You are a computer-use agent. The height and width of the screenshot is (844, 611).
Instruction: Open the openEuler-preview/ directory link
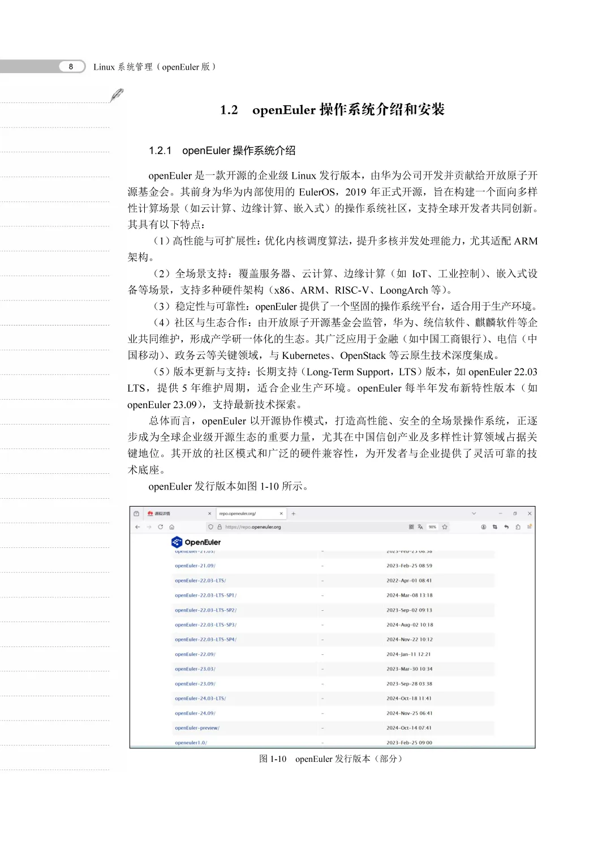point(197,728)
